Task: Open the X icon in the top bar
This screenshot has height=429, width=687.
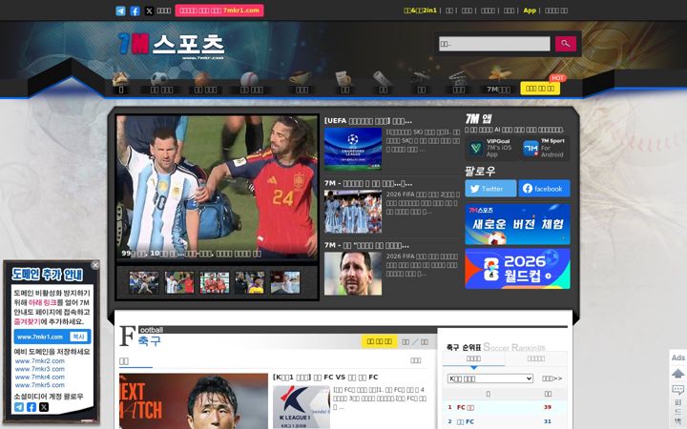Action: pos(149,10)
